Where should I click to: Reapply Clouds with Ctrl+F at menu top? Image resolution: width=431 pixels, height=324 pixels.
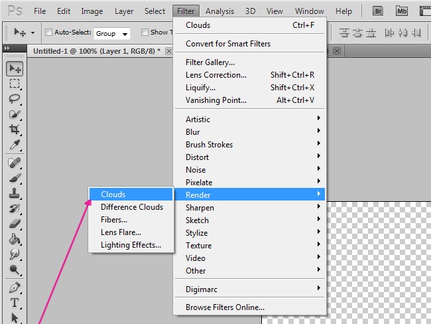(249, 25)
